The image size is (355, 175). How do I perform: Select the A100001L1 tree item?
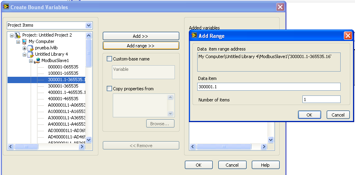pos(67,111)
